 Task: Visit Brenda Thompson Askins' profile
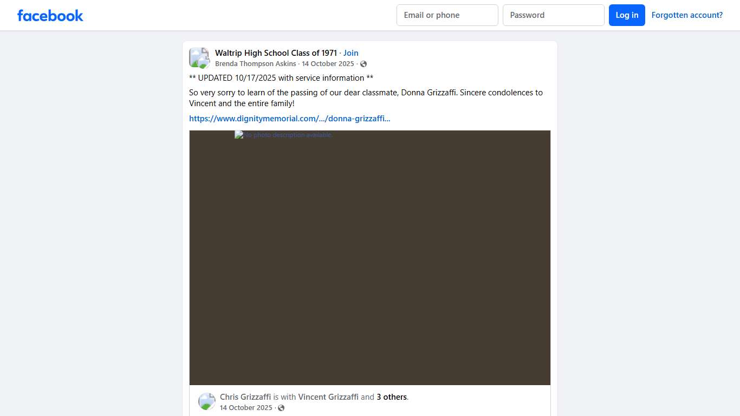tap(255, 64)
